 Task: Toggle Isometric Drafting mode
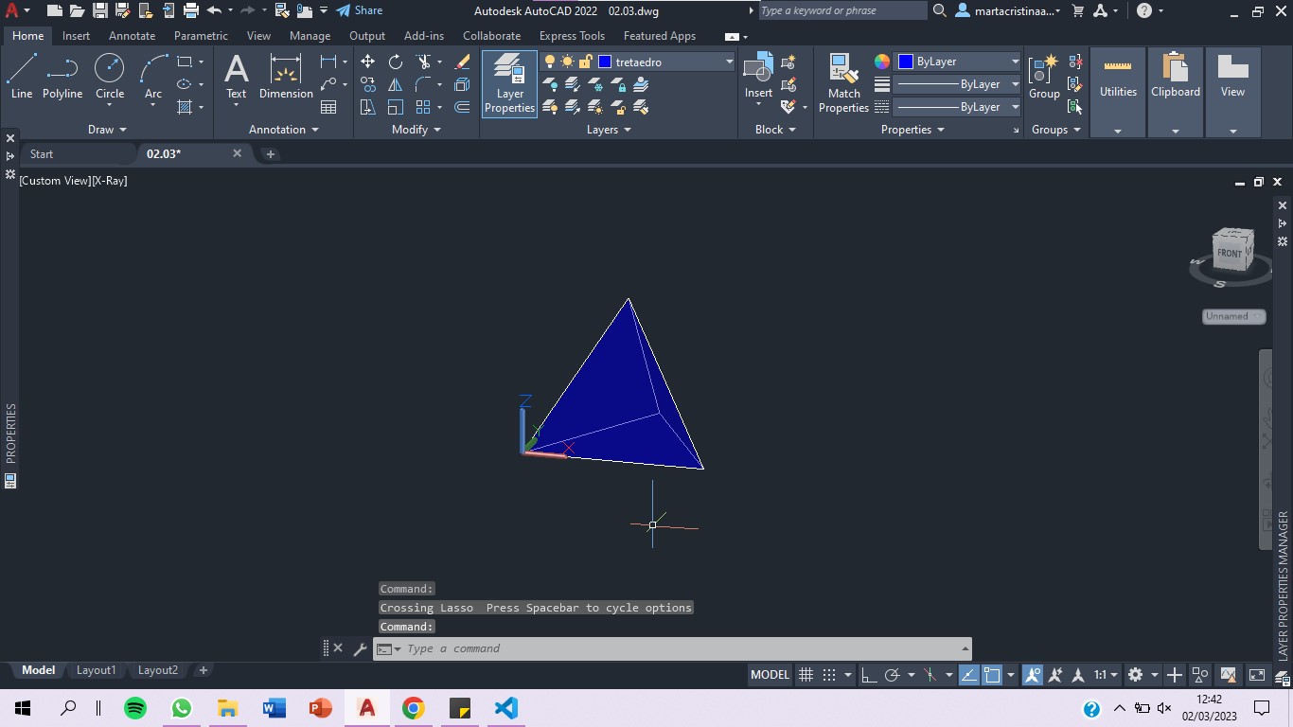tap(930, 675)
